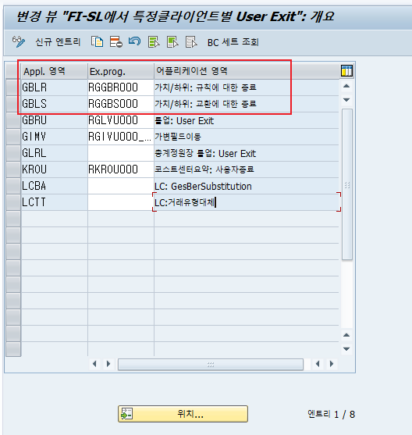This screenshot has width=412, height=435.
Task: Click left arrow at left of horizontal scrollbar
Action: point(95,364)
